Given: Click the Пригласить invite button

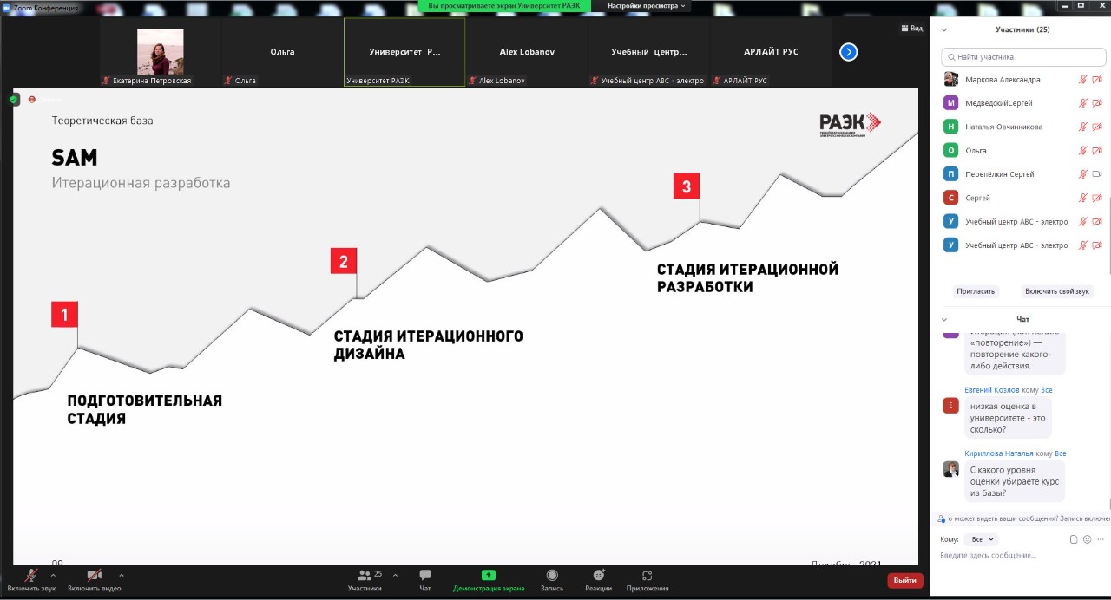Looking at the screenshot, I should 976,291.
